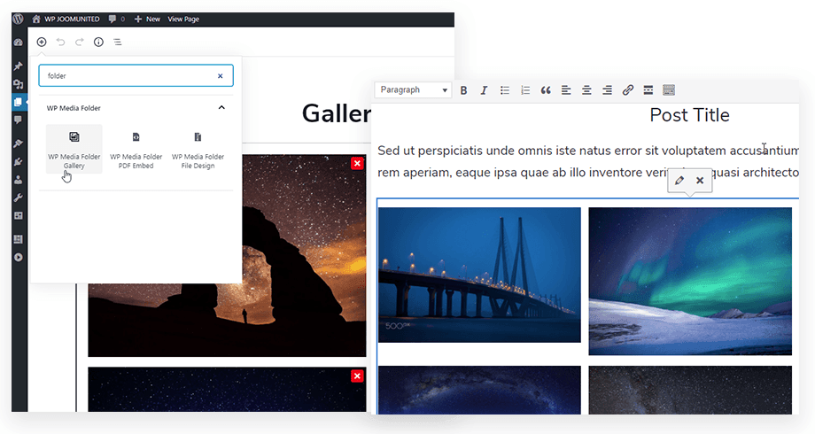Open comments bubble in admin bar
The width and height of the screenshot is (815, 434).
116,19
